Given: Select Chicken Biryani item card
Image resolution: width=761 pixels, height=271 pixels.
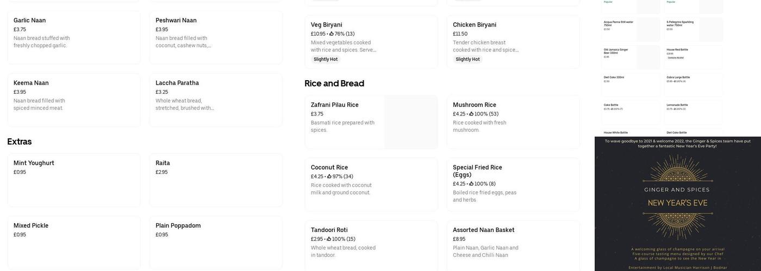Looking at the screenshot, I should [x=513, y=41].
